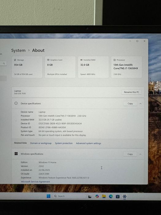The image size is (161, 215).
Task: Click OS build value '22631.5189'
Action: [x=44, y=174]
